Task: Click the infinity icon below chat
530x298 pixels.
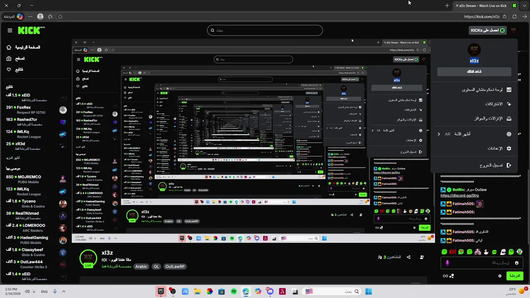Action: (446, 276)
